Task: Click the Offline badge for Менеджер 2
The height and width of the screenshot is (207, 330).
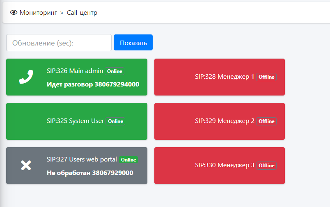Action: point(266,121)
